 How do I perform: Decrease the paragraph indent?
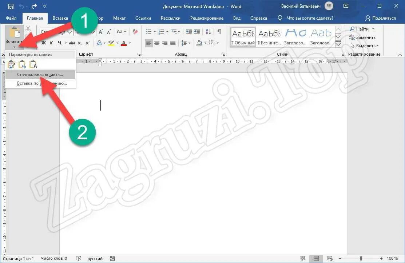(x=189, y=32)
